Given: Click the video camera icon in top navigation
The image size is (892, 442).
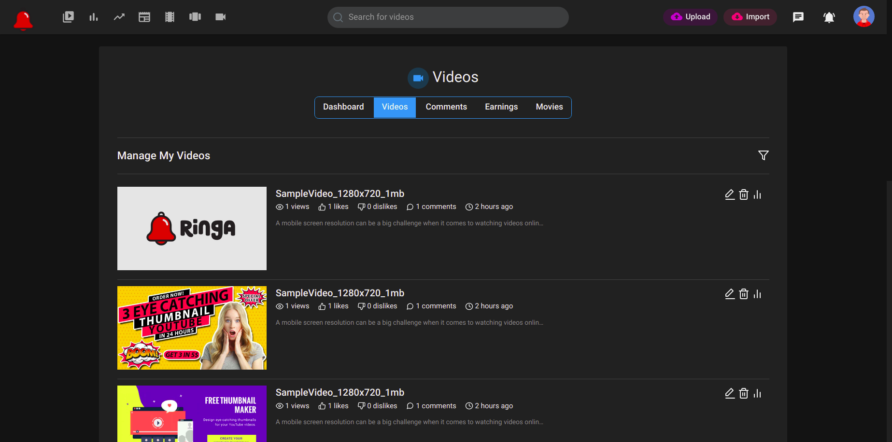Looking at the screenshot, I should [221, 17].
